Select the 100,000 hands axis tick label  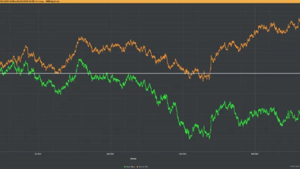pos(110,154)
